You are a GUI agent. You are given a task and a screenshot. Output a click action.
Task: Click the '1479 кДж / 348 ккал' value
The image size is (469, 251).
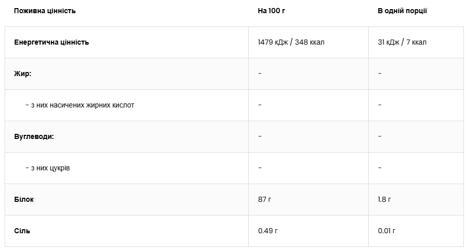tap(291, 42)
